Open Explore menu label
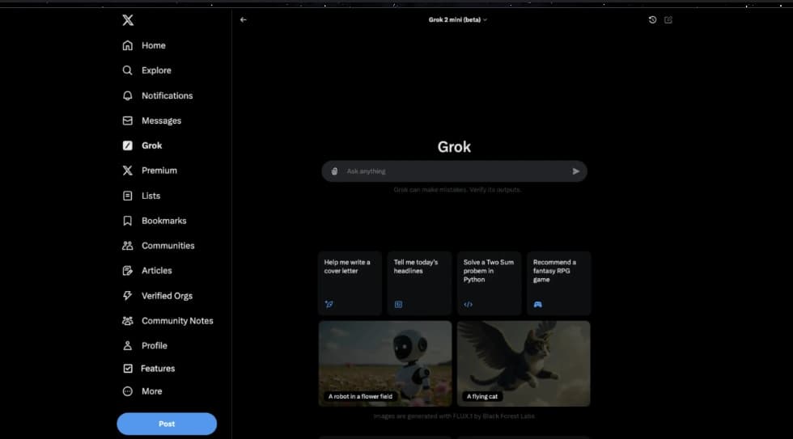This screenshot has height=439, width=793. (156, 70)
